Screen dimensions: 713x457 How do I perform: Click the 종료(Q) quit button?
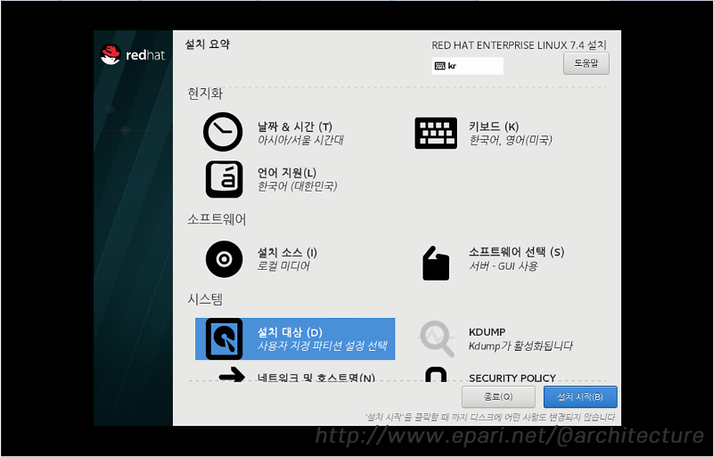tap(498, 397)
